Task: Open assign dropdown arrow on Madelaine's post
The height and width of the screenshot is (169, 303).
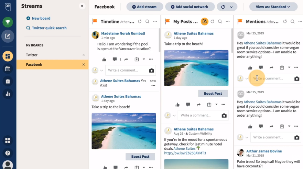Action: 144,59
